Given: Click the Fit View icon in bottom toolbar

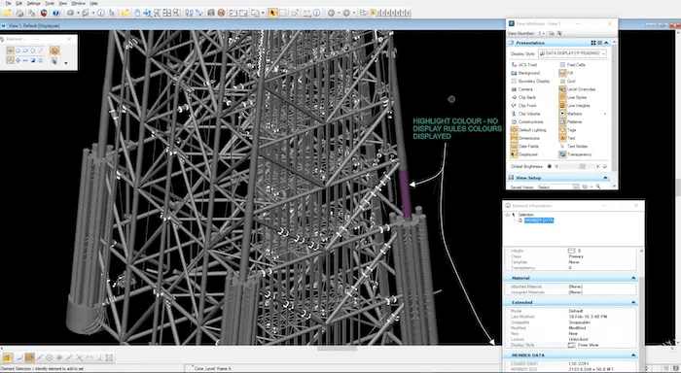Looking at the screenshot, I should click(x=109, y=357).
